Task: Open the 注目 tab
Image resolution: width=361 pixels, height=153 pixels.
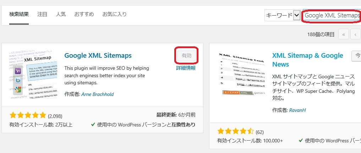Action: tap(42, 15)
